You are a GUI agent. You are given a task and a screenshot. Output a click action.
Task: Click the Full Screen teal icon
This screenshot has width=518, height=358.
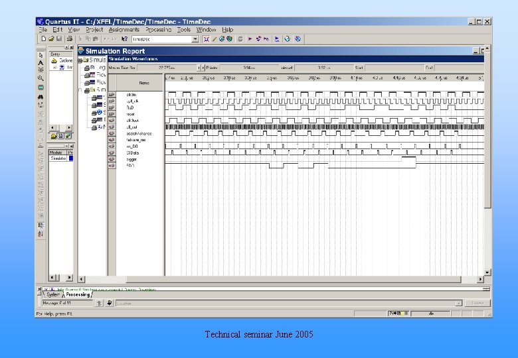click(x=41, y=88)
